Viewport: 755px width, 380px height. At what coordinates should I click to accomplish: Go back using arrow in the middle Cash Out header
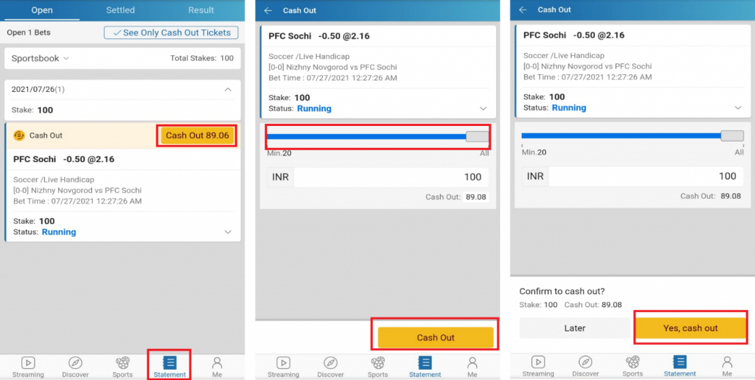tap(268, 10)
